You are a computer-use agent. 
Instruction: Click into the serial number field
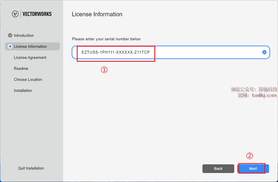click(203, 52)
